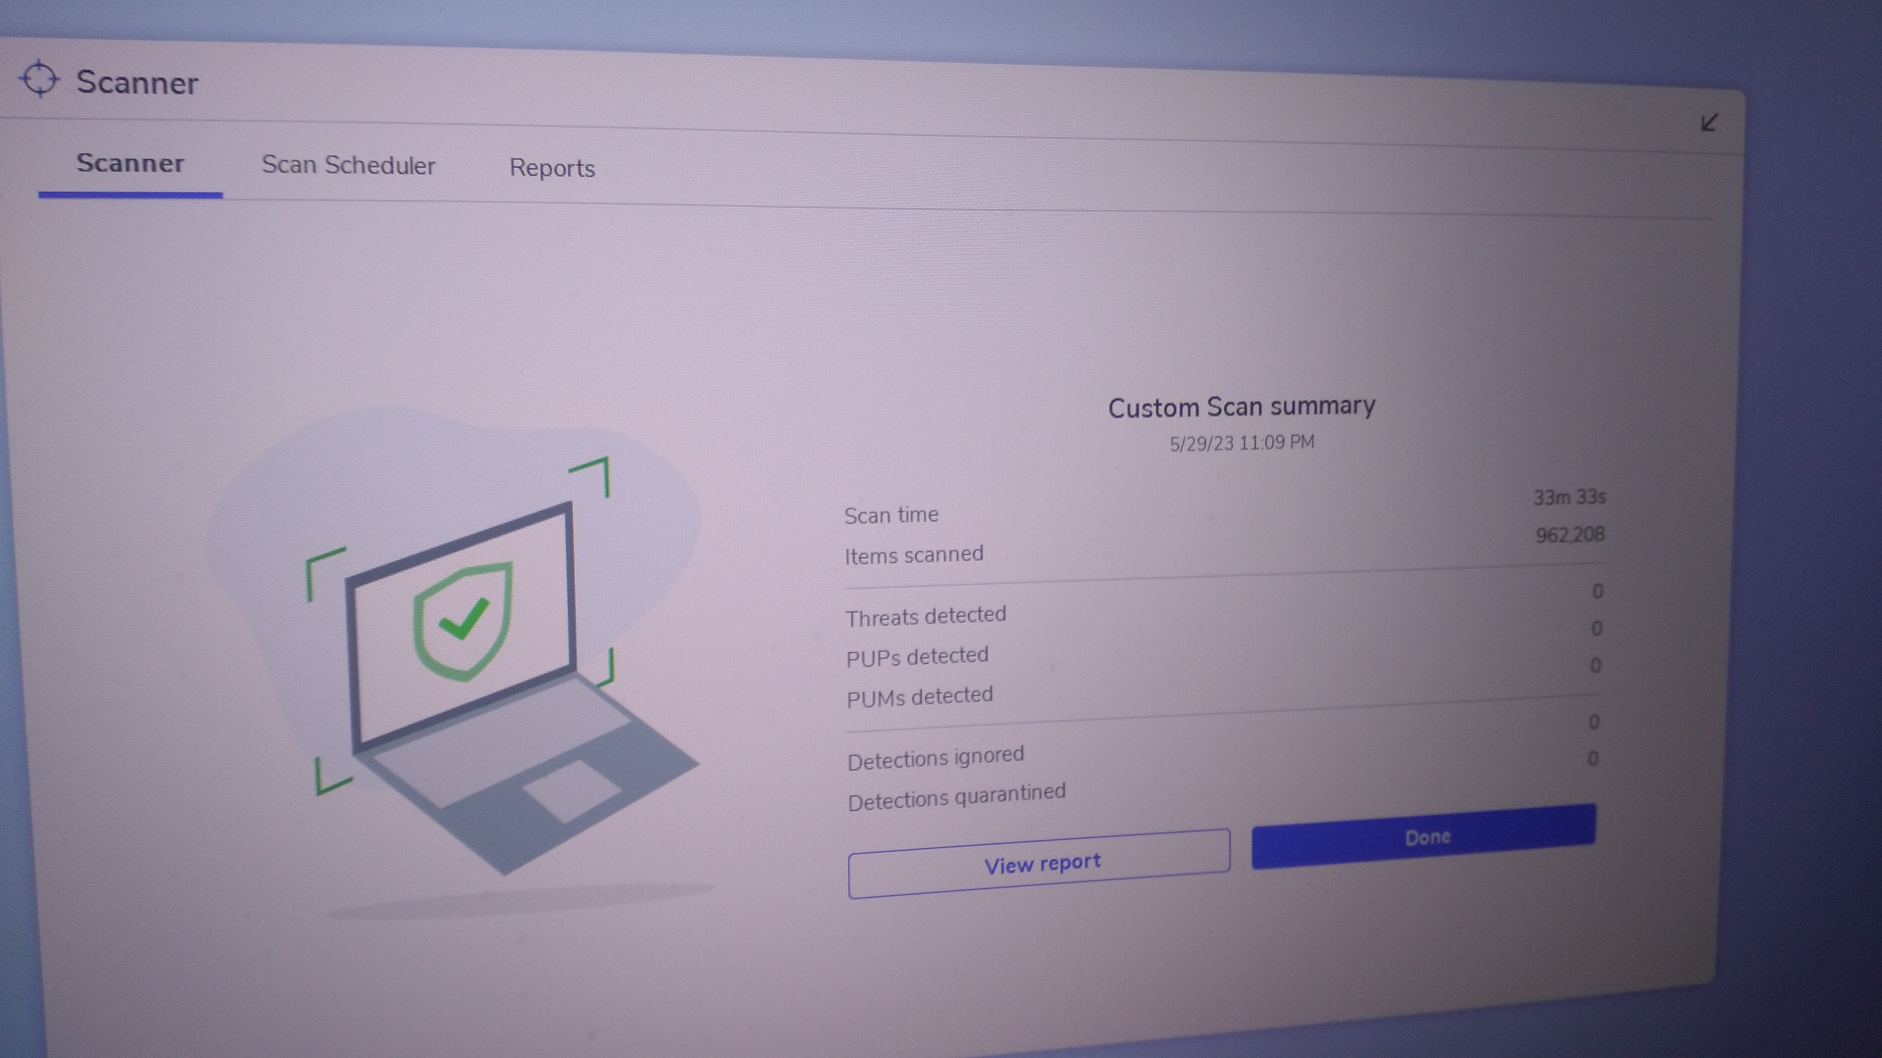This screenshot has height=1058, width=1882.
Task: Click the 962,208 items scanned value
Action: click(1569, 534)
